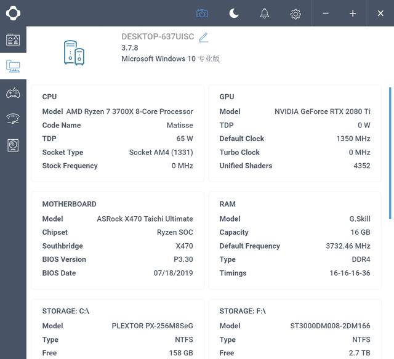Image resolution: width=394 pixels, height=359 pixels.
Task: Click the 2.7 TB free value
Action: click(x=360, y=353)
